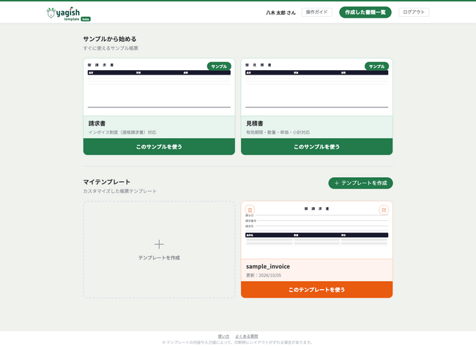476x346 pixels.
Task: Click サンプルから始める heading
Action: (110, 39)
